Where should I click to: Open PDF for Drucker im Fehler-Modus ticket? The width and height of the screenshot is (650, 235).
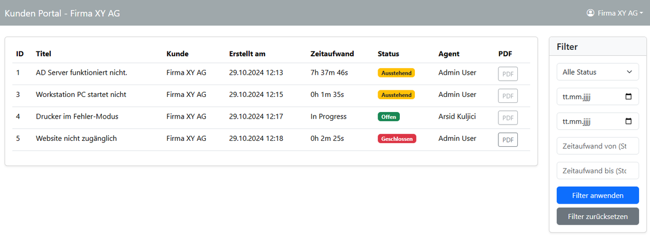[x=508, y=118]
